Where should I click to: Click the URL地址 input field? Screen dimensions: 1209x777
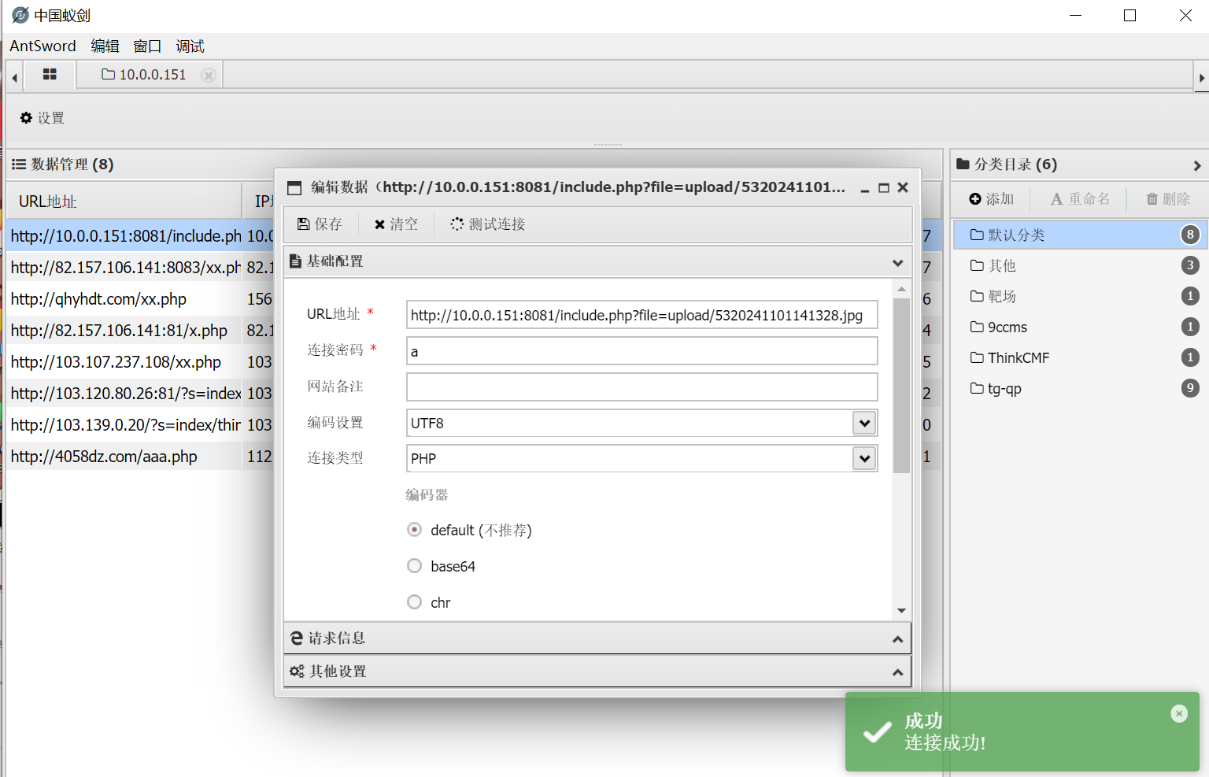[641, 315]
